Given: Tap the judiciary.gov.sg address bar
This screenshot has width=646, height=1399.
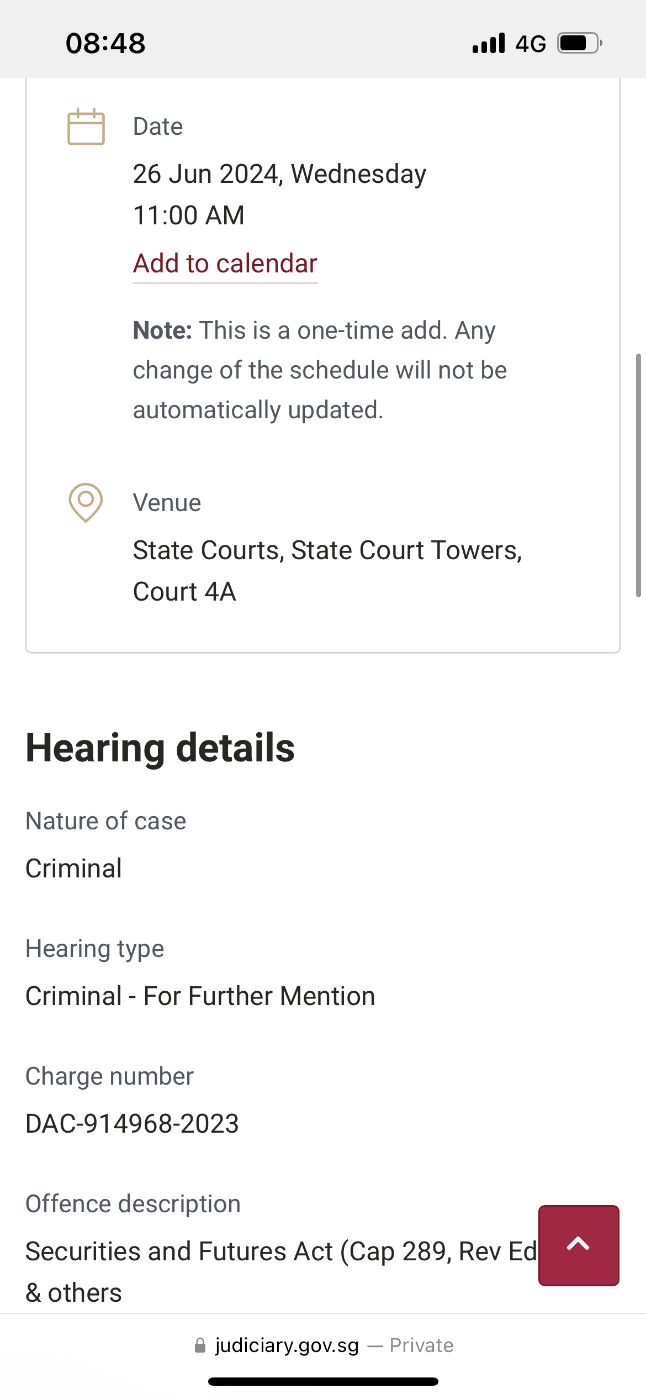Looking at the screenshot, I should [323, 1345].
